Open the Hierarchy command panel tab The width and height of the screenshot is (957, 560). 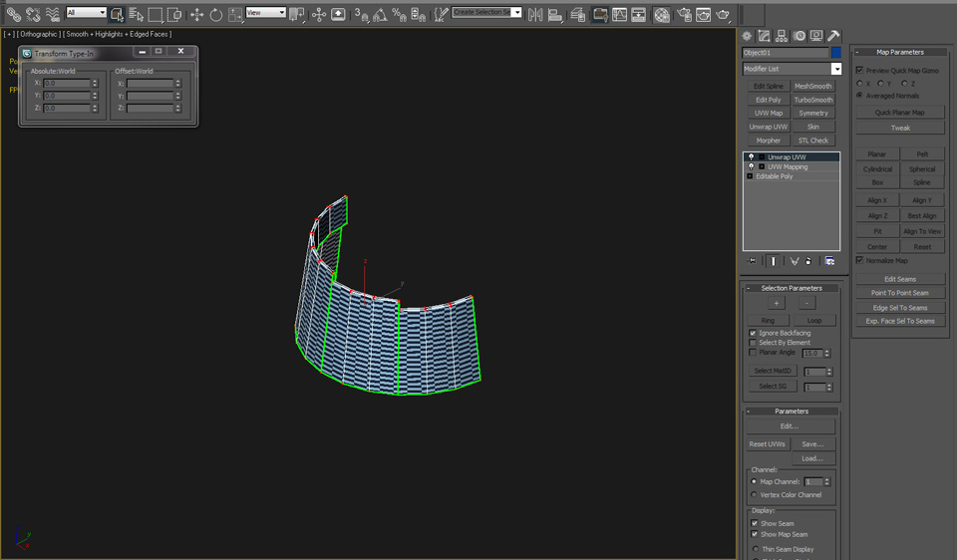(x=782, y=35)
